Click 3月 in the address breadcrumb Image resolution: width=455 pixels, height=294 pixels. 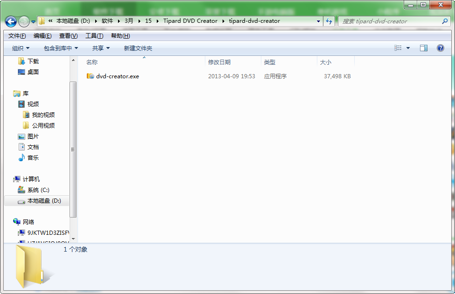(129, 21)
